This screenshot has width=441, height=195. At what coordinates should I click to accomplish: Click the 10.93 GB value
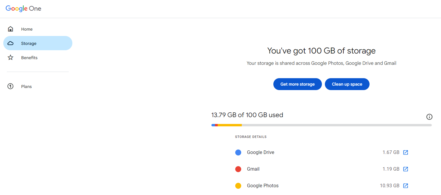(389, 186)
